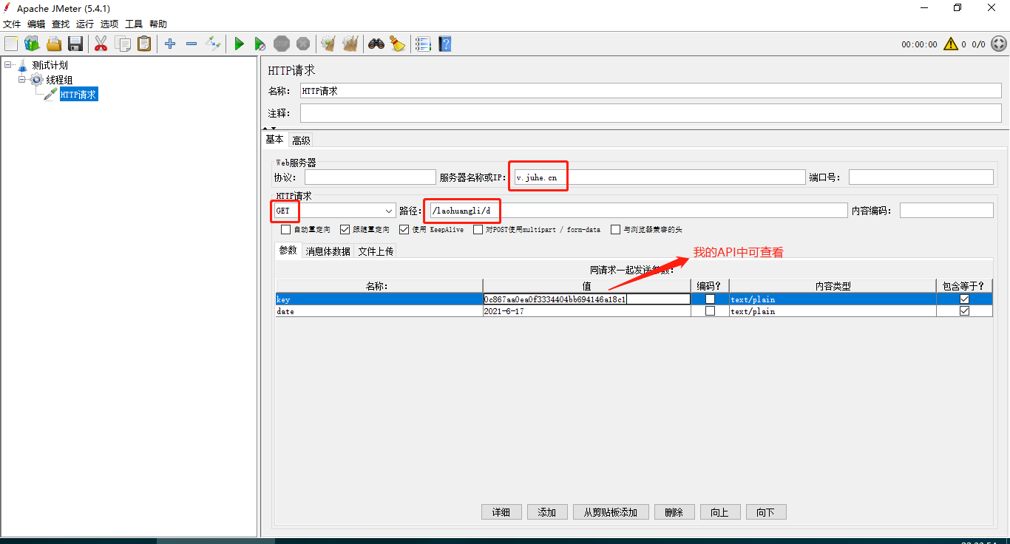Collapse the 测试计划 tree node
Viewport: 1010px width, 544px height.
point(7,65)
